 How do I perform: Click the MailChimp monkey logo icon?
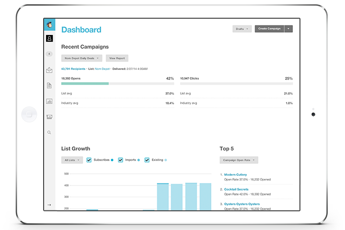pyautogui.click(x=49, y=24)
